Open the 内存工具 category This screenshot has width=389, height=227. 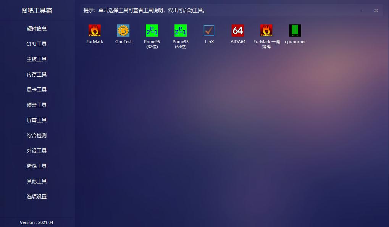[x=37, y=74]
